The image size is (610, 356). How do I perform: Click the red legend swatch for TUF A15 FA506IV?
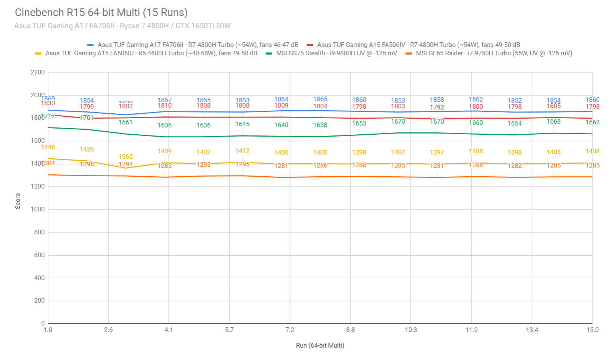click(310, 45)
